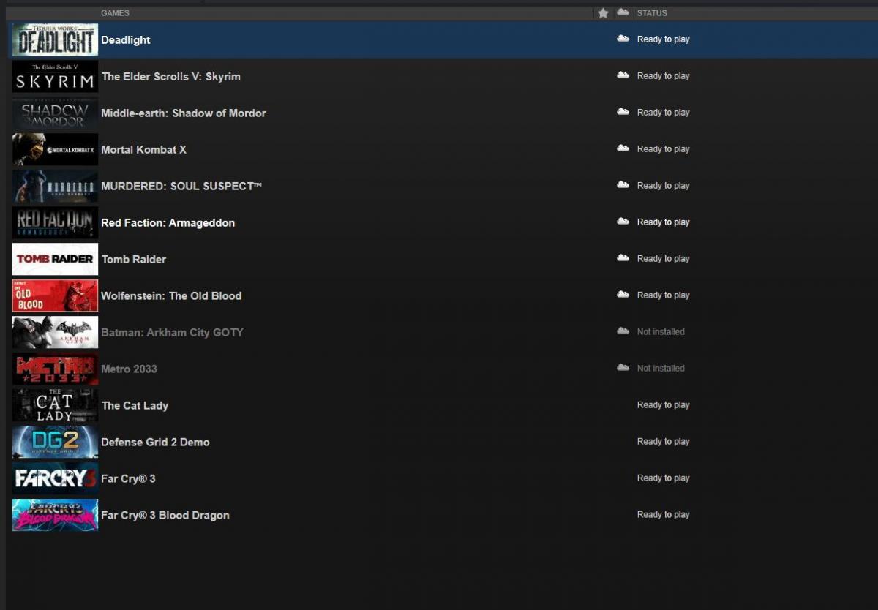Select the Tomb Raider title text
This screenshot has height=610, width=878.
coord(134,260)
